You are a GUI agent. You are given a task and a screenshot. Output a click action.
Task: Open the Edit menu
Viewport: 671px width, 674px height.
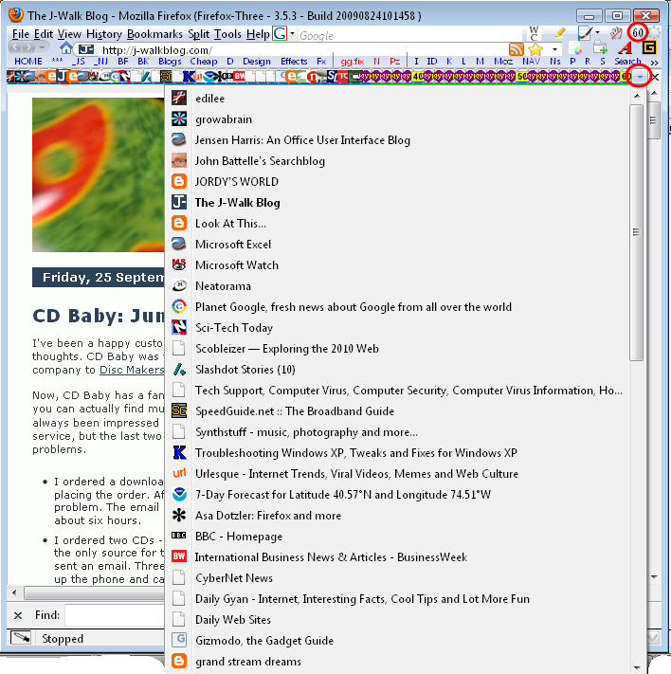point(44,34)
